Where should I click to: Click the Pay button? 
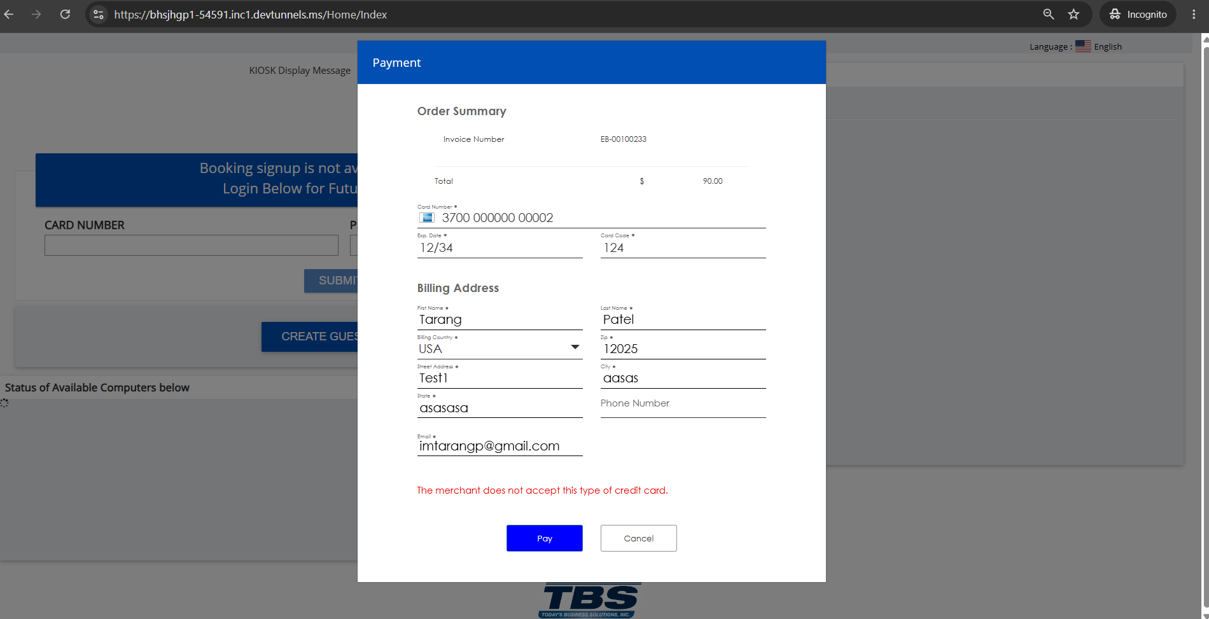[x=545, y=538]
